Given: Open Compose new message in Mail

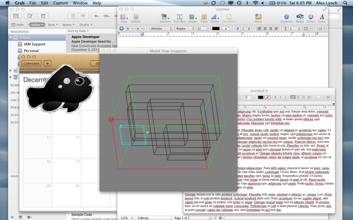Looking at the screenshot, I should [x=30, y=16].
